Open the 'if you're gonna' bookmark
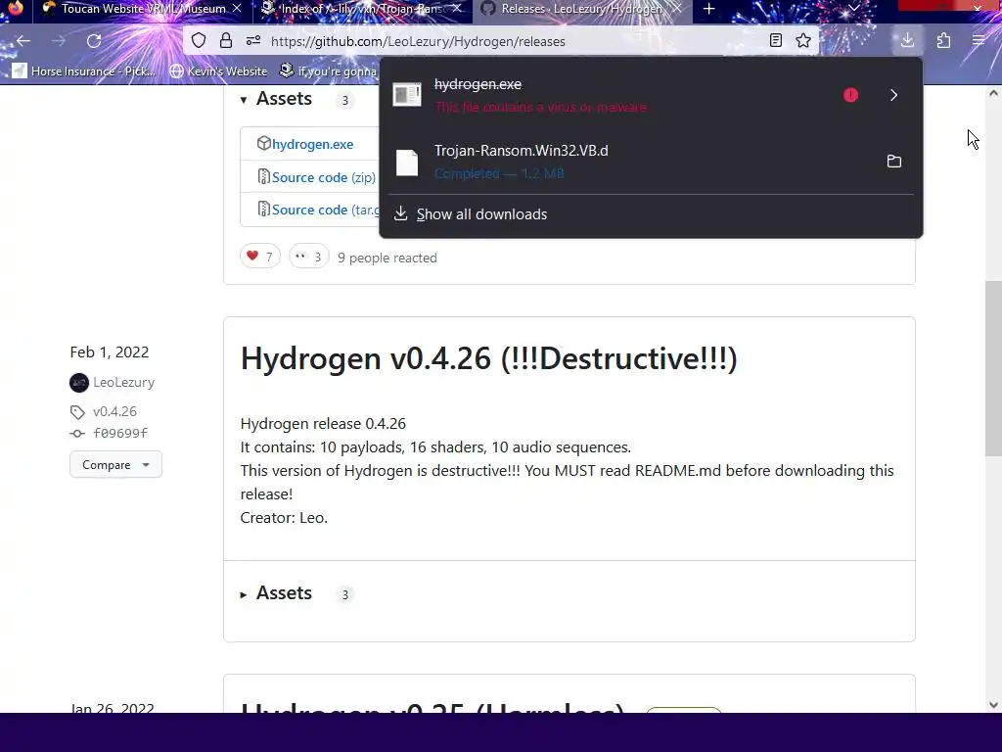This screenshot has width=1002, height=752. point(329,70)
